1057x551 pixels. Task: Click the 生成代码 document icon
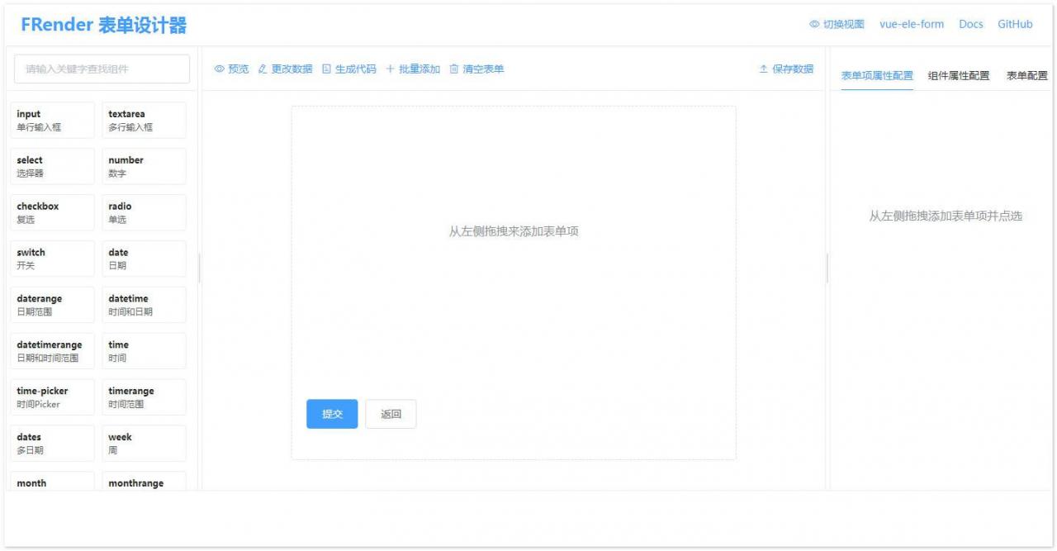[326, 69]
